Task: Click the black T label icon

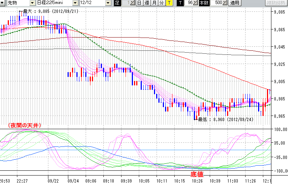Action: coord(180,3)
